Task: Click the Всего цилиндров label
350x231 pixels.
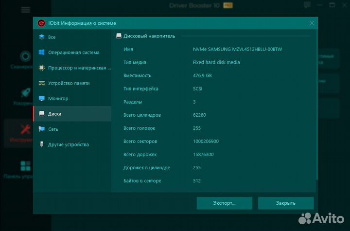Action: coord(142,115)
